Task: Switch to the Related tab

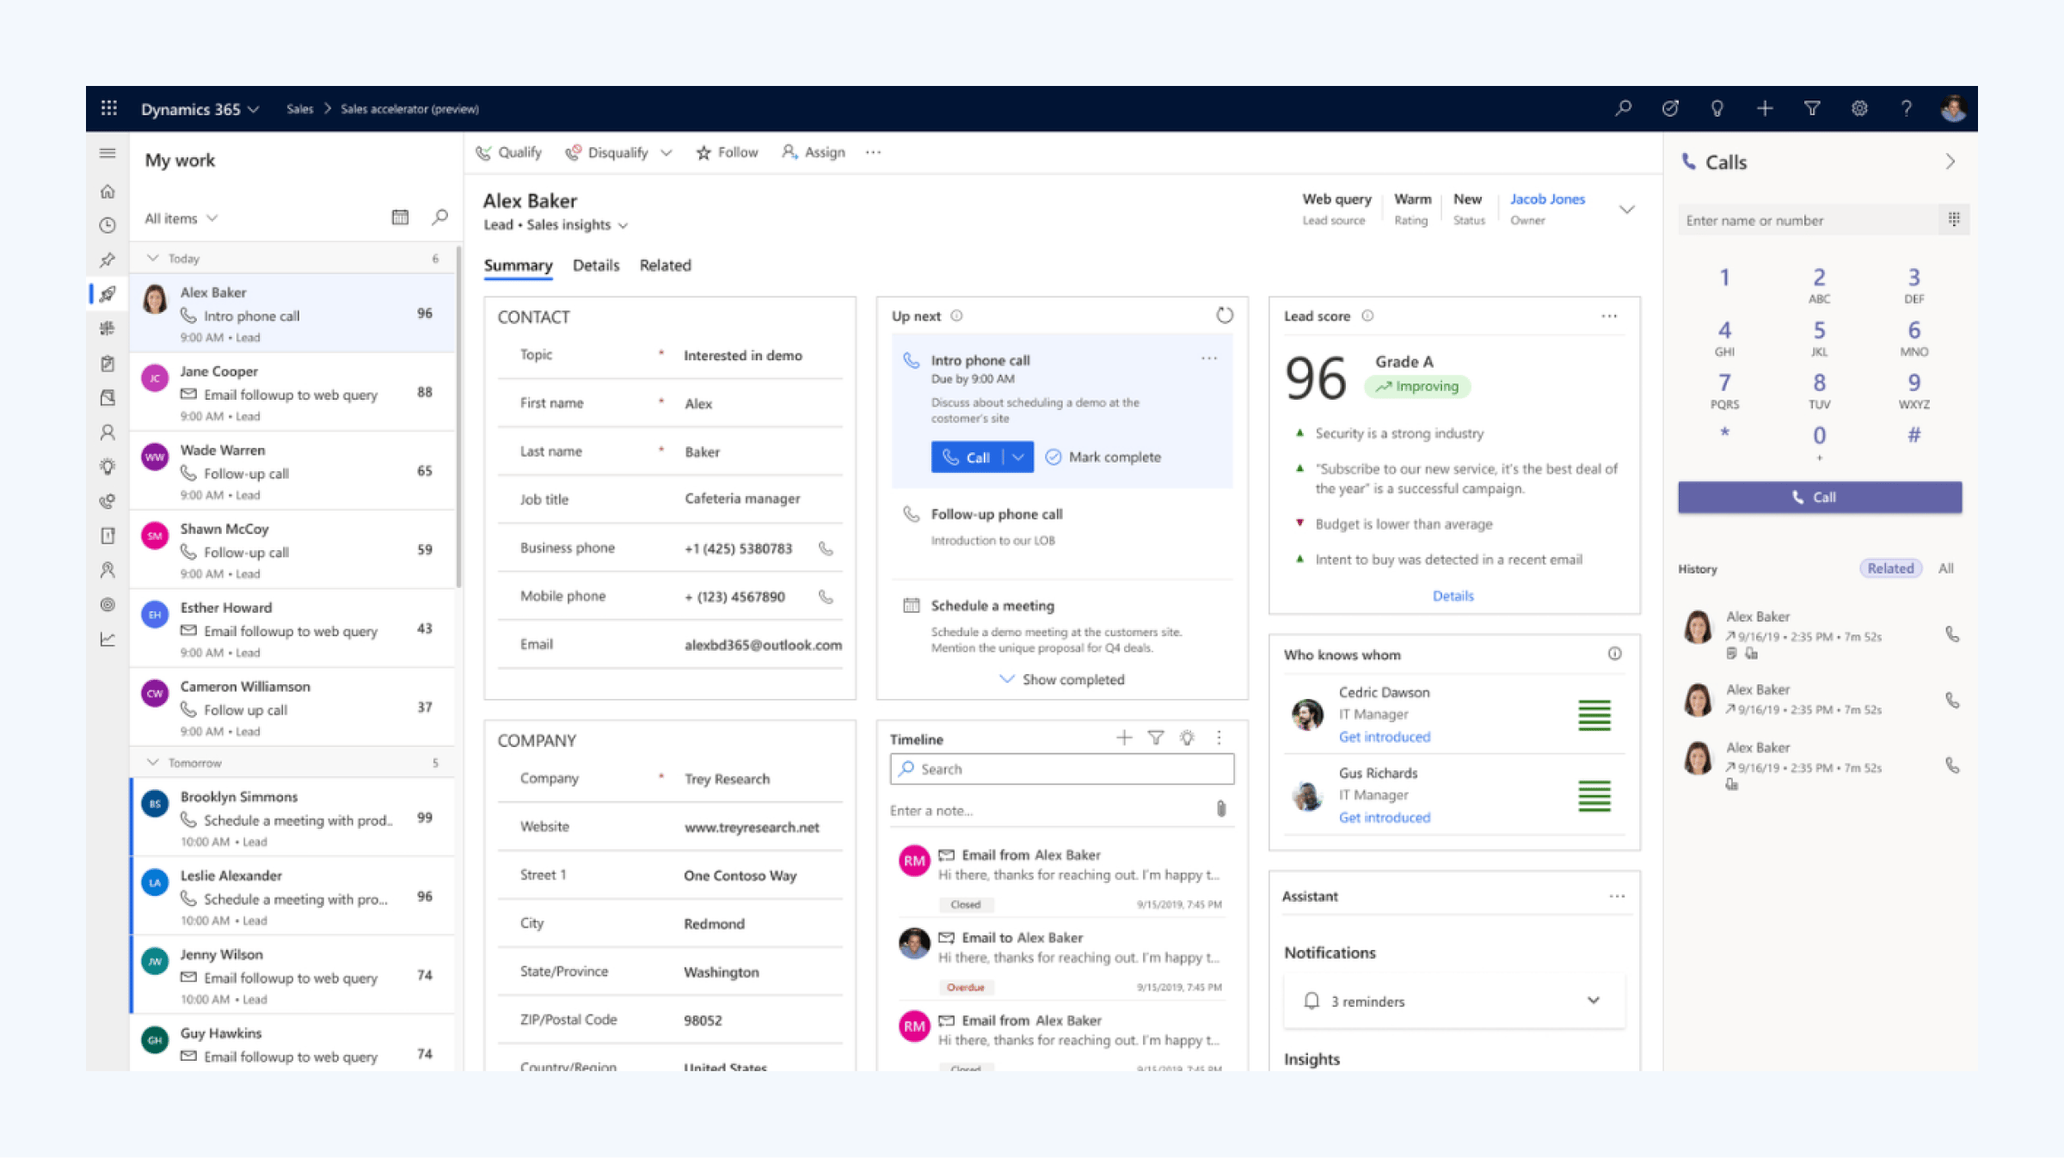Action: (665, 265)
